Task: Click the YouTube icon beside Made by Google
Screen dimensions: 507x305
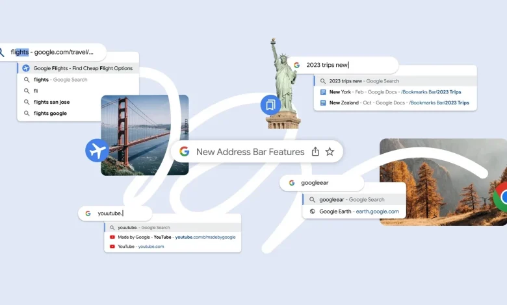Action: (112, 237)
